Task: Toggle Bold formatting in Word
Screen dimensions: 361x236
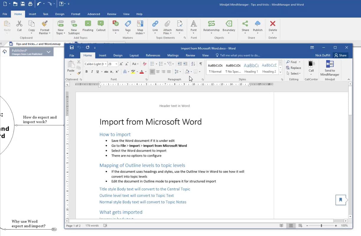Action: point(86,72)
